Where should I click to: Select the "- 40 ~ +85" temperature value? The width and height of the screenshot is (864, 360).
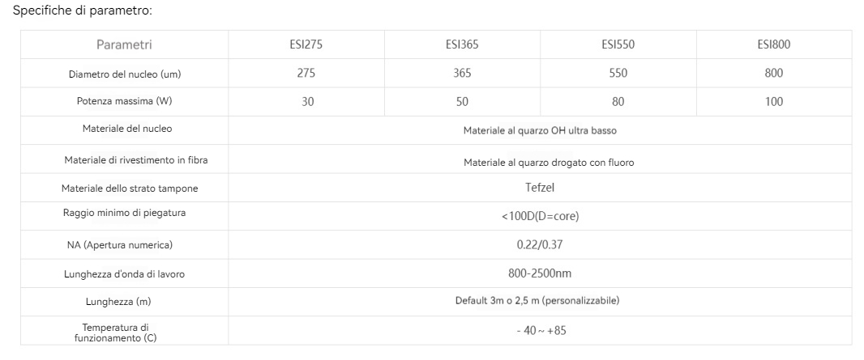(x=540, y=331)
